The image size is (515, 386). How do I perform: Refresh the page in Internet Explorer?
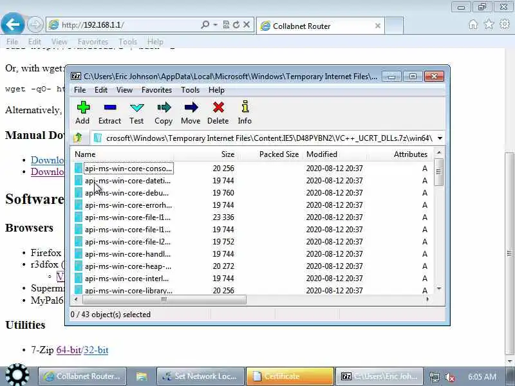tap(236, 24)
